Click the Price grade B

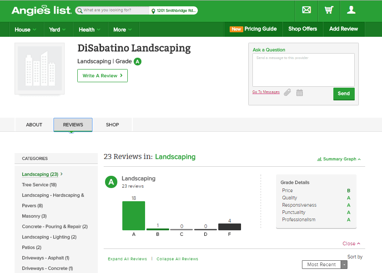pyautogui.click(x=349, y=190)
